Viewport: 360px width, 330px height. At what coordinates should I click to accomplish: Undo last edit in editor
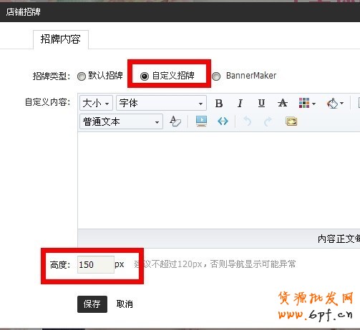[248, 121]
